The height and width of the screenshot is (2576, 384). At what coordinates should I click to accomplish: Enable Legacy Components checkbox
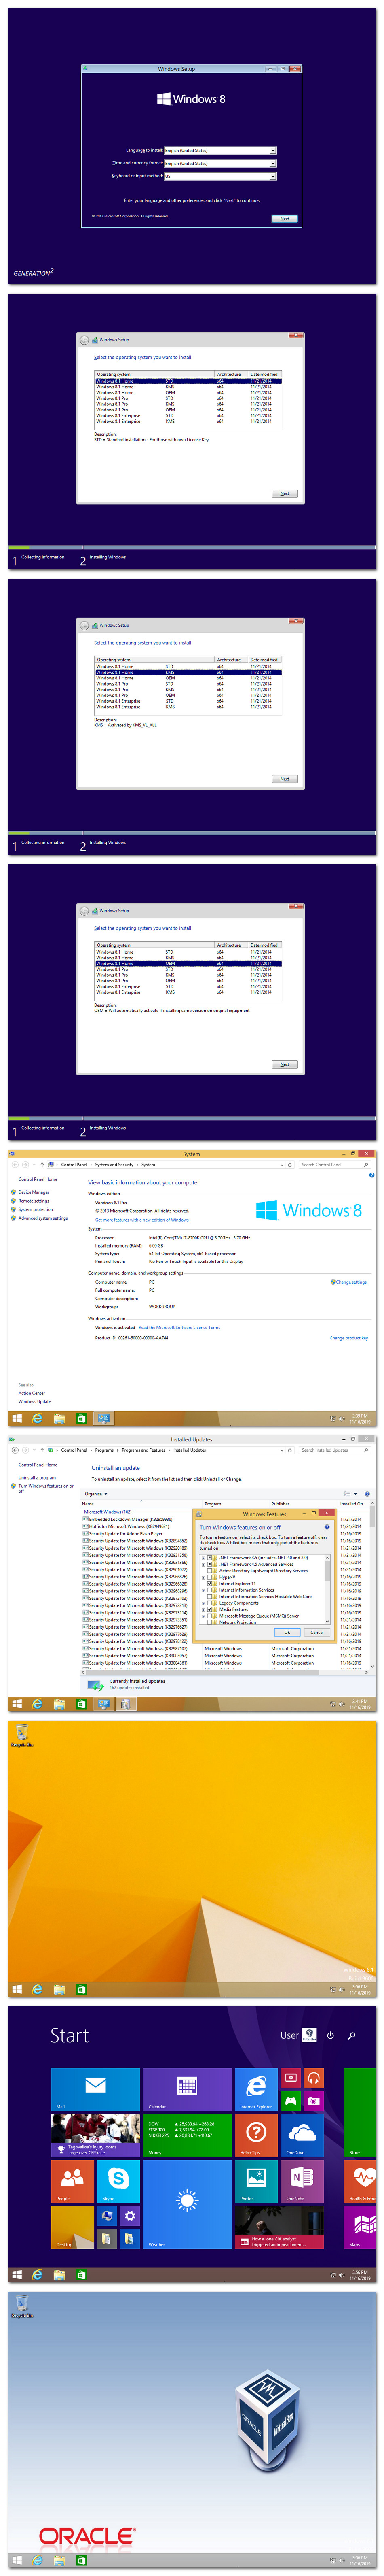point(209,1603)
